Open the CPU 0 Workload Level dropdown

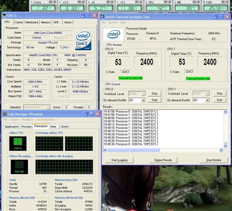coord(143,94)
